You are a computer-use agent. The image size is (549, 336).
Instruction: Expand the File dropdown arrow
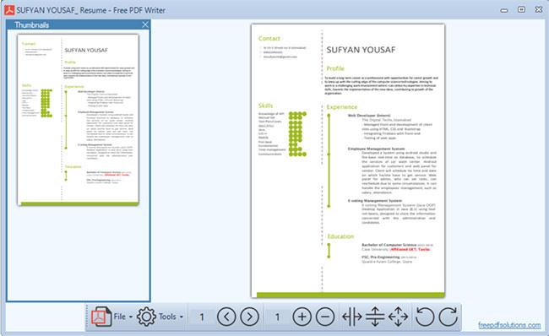(x=131, y=317)
